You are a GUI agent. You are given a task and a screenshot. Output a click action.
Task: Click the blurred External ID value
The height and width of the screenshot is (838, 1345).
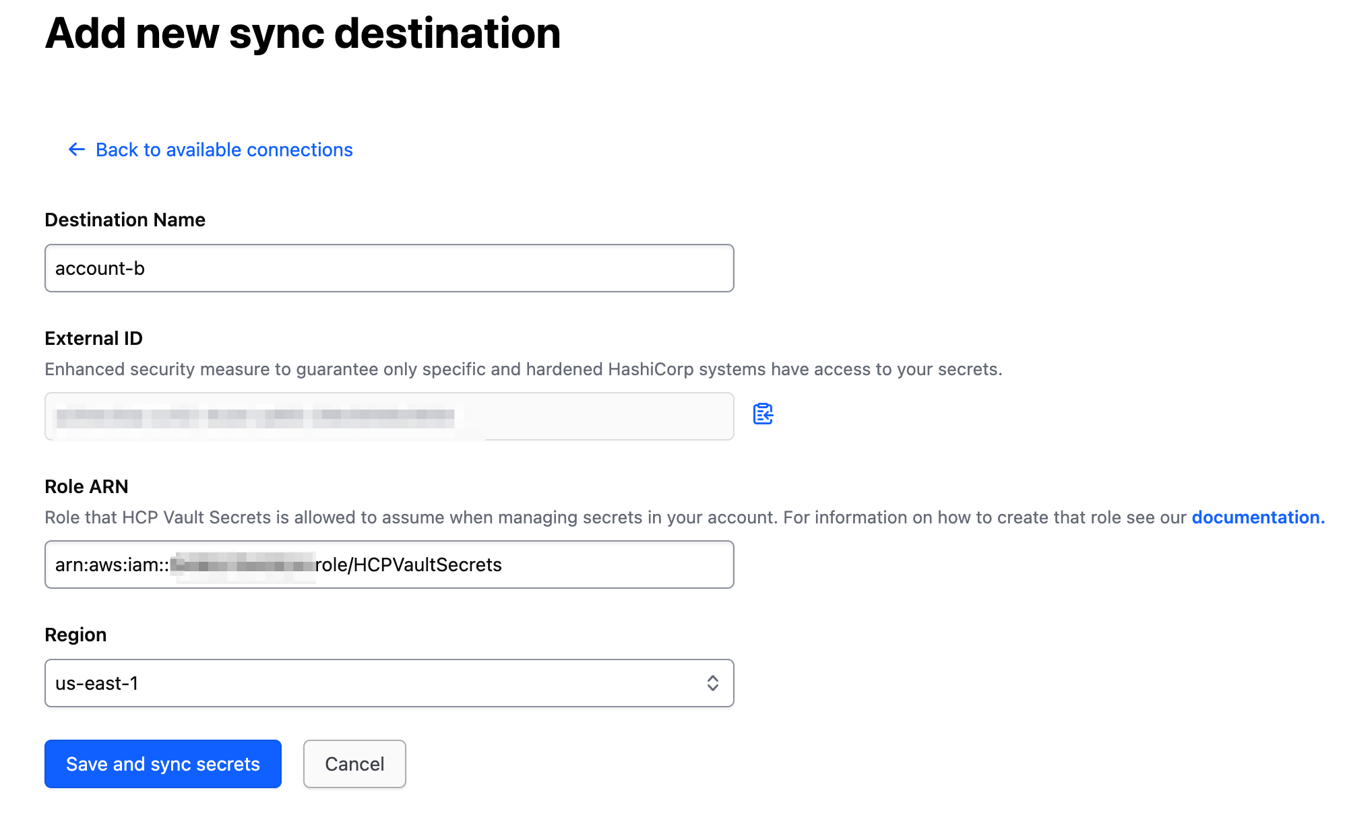point(256,417)
